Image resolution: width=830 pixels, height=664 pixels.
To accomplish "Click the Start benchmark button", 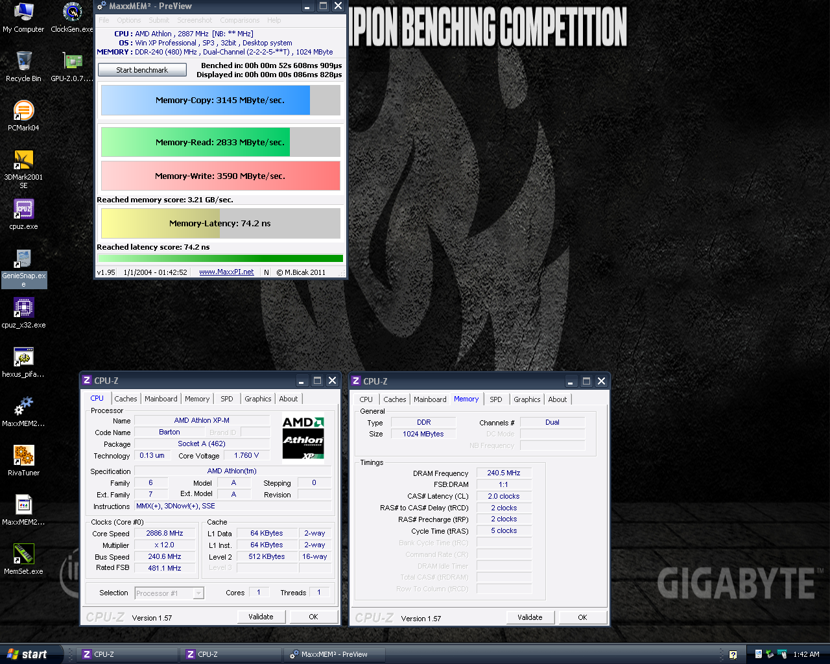I will [x=142, y=69].
